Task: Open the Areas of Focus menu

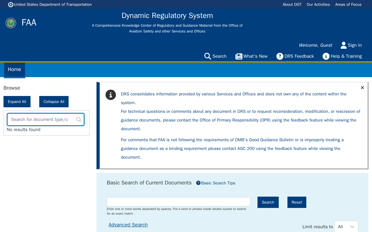Action: pos(348,5)
